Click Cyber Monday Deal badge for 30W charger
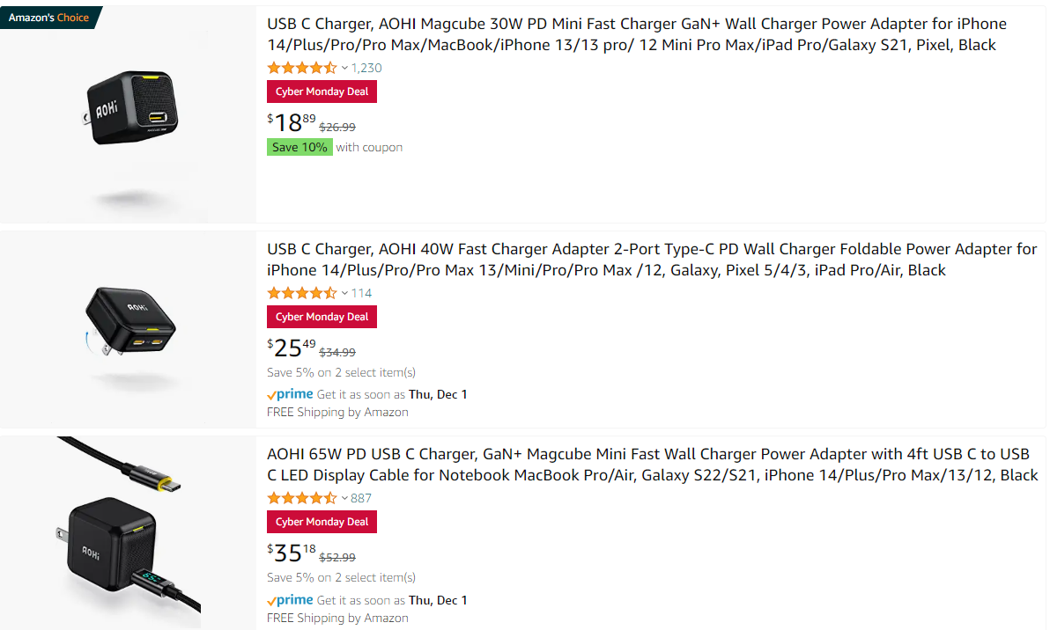 click(x=322, y=92)
